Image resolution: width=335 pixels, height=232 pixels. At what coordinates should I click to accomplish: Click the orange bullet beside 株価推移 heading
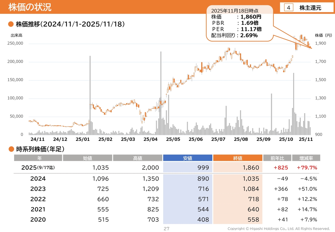pos(11,24)
